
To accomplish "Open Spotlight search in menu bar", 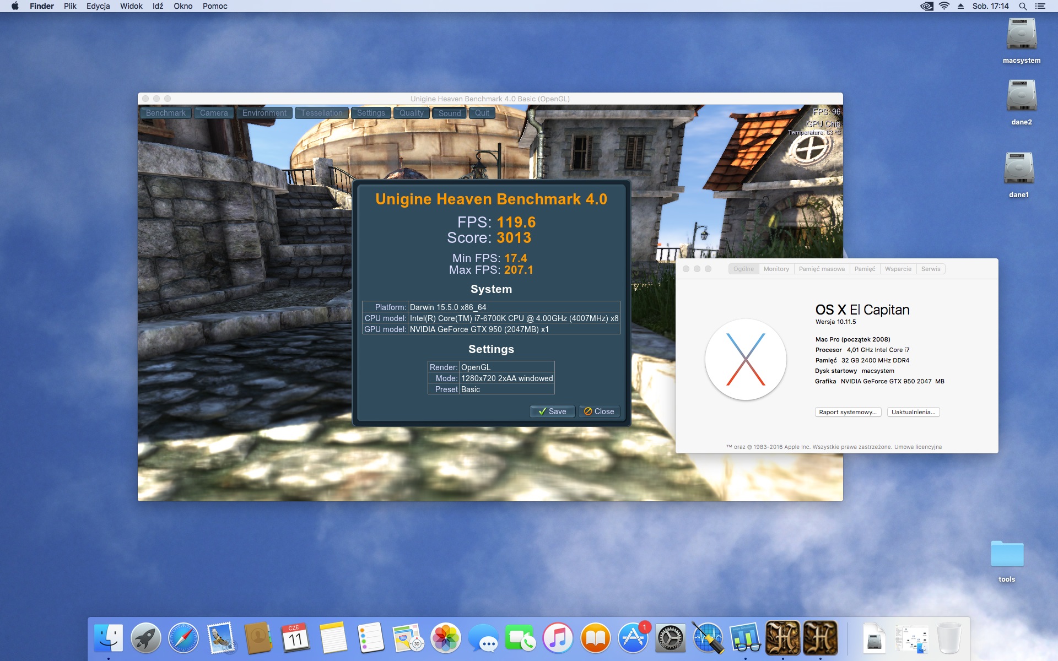I will (x=1023, y=6).
